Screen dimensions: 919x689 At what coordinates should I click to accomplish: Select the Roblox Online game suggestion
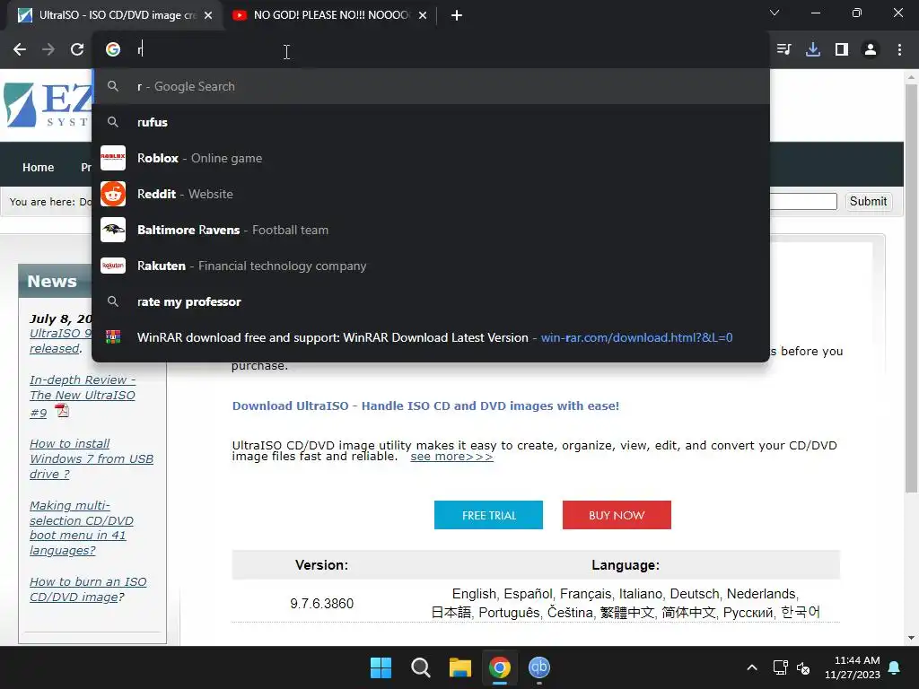pos(430,158)
